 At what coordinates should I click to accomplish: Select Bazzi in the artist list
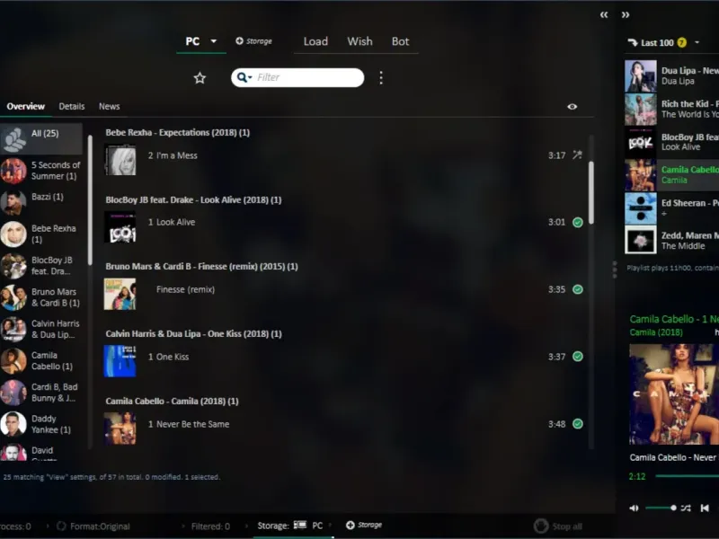click(41, 202)
